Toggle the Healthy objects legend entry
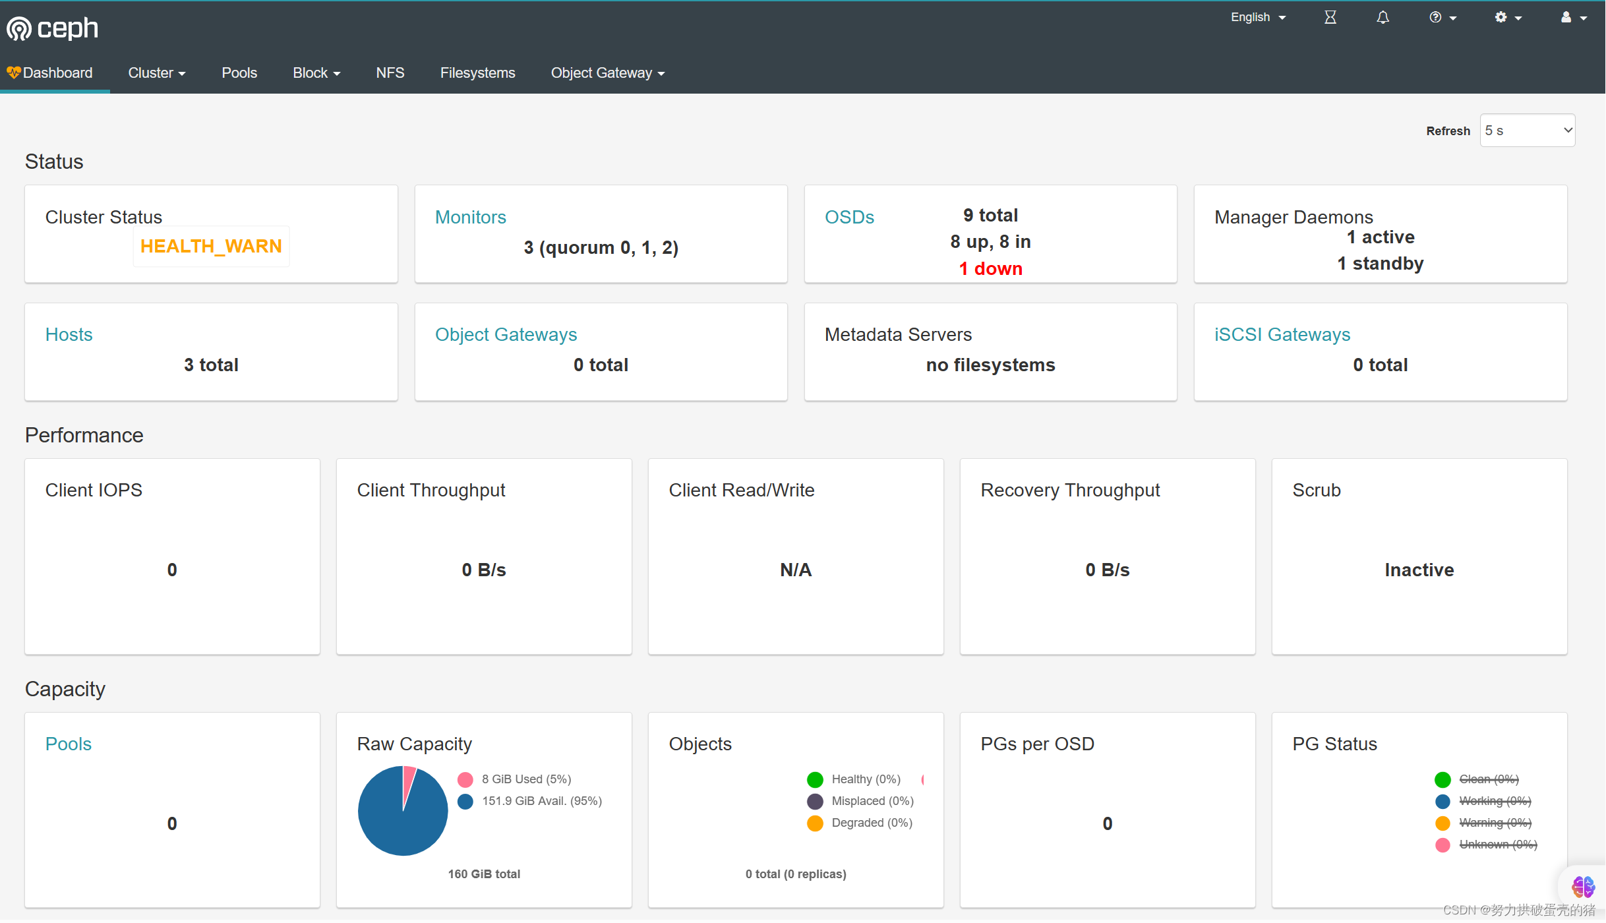Viewport: 1606px width, 923px height. [x=866, y=779]
